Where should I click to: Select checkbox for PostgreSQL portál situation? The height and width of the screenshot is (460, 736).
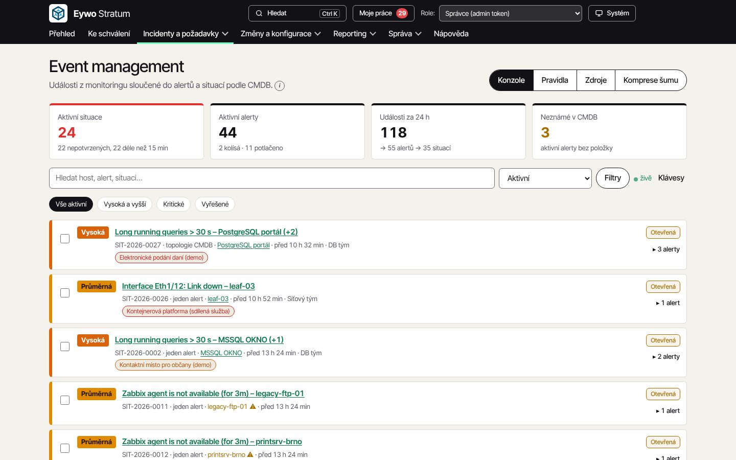coord(65,239)
